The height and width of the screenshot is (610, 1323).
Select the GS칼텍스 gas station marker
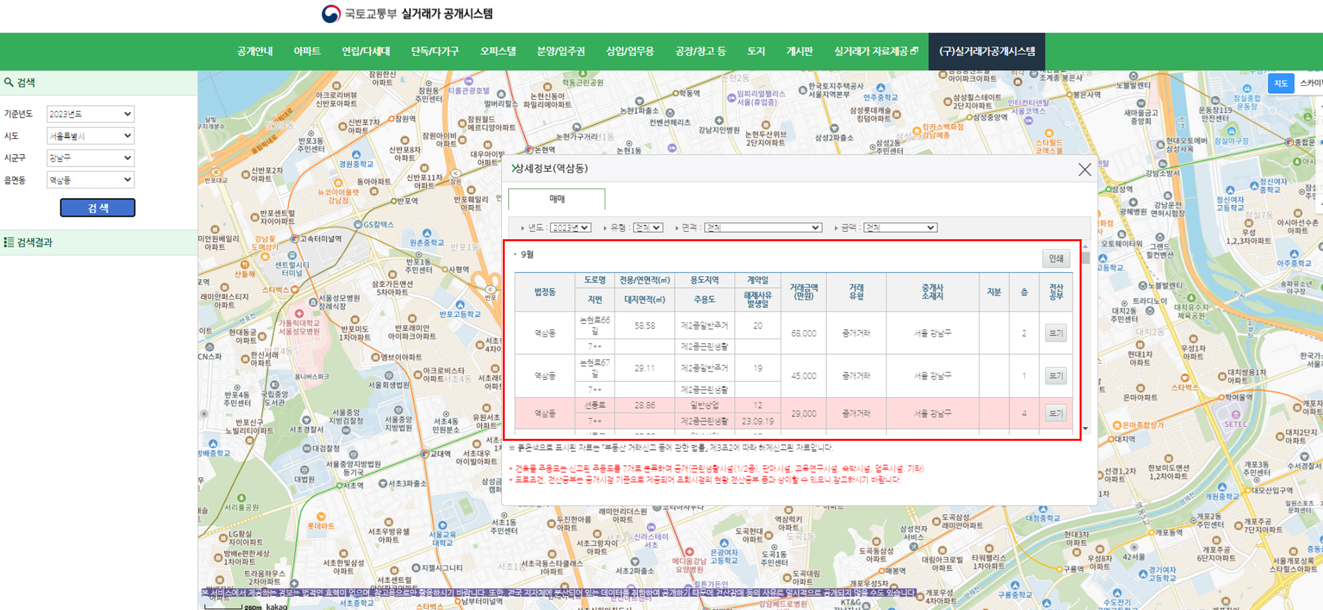pyautogui.click(x=357, y=225)
